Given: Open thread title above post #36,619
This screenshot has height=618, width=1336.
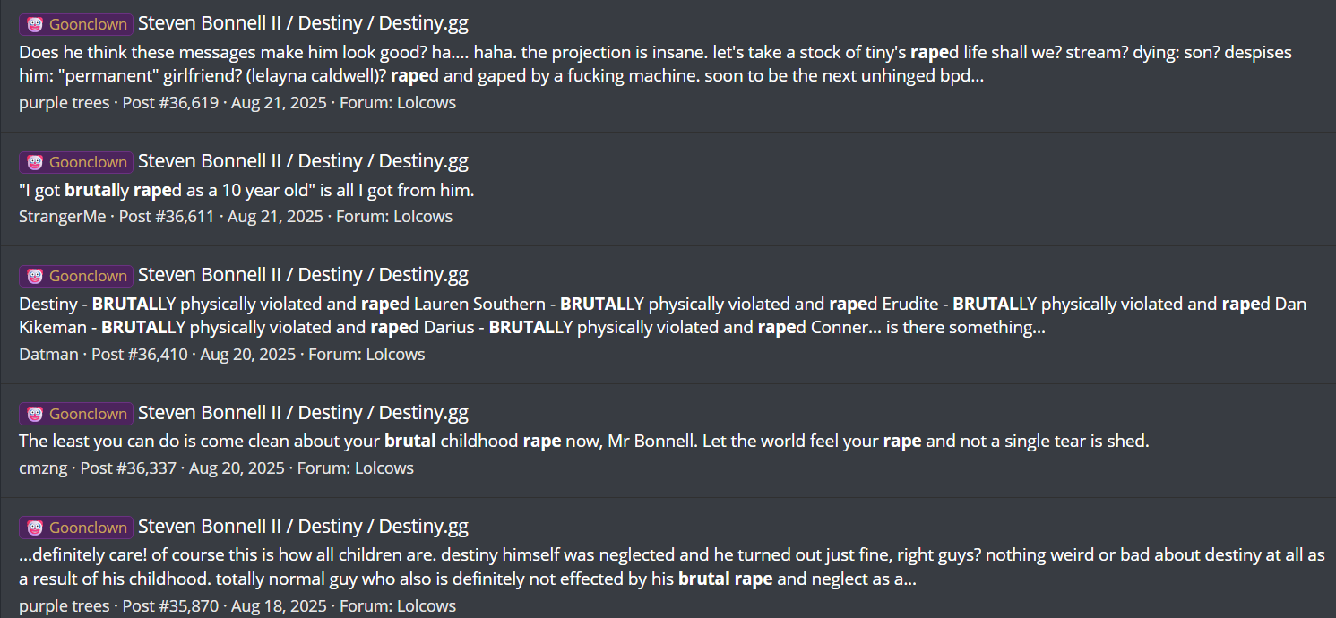Looking at the screenshot, I should click(x=303, y=24).
